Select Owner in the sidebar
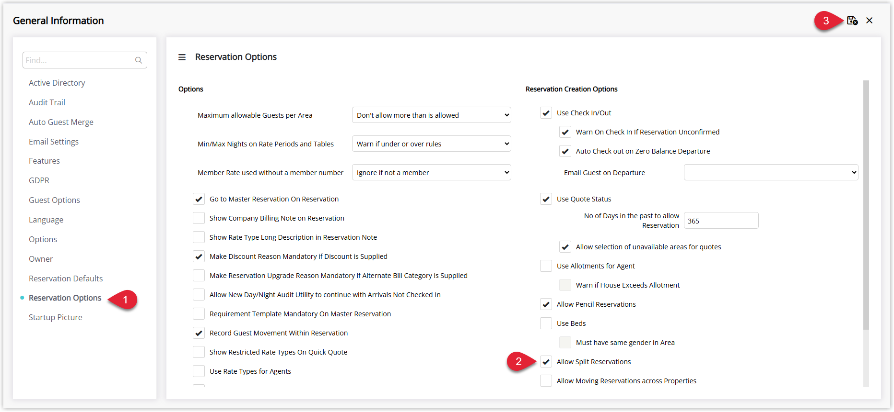This screenshot has height=412, width=894. 41,259
